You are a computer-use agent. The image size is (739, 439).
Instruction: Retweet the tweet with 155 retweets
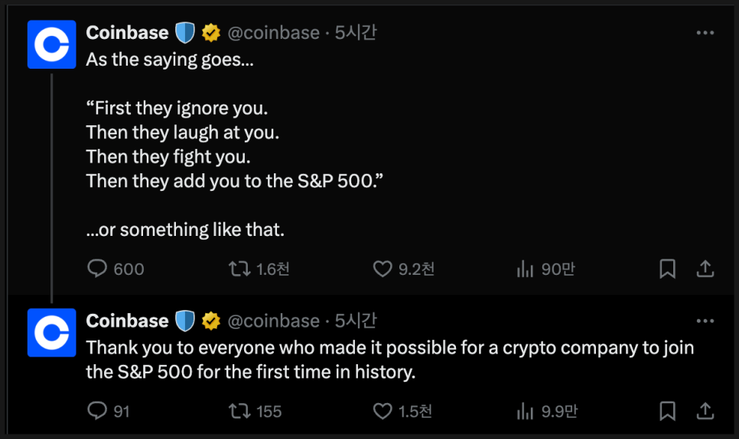[255, 411]
